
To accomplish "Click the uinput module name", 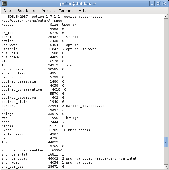I will [x=7, y=138].
